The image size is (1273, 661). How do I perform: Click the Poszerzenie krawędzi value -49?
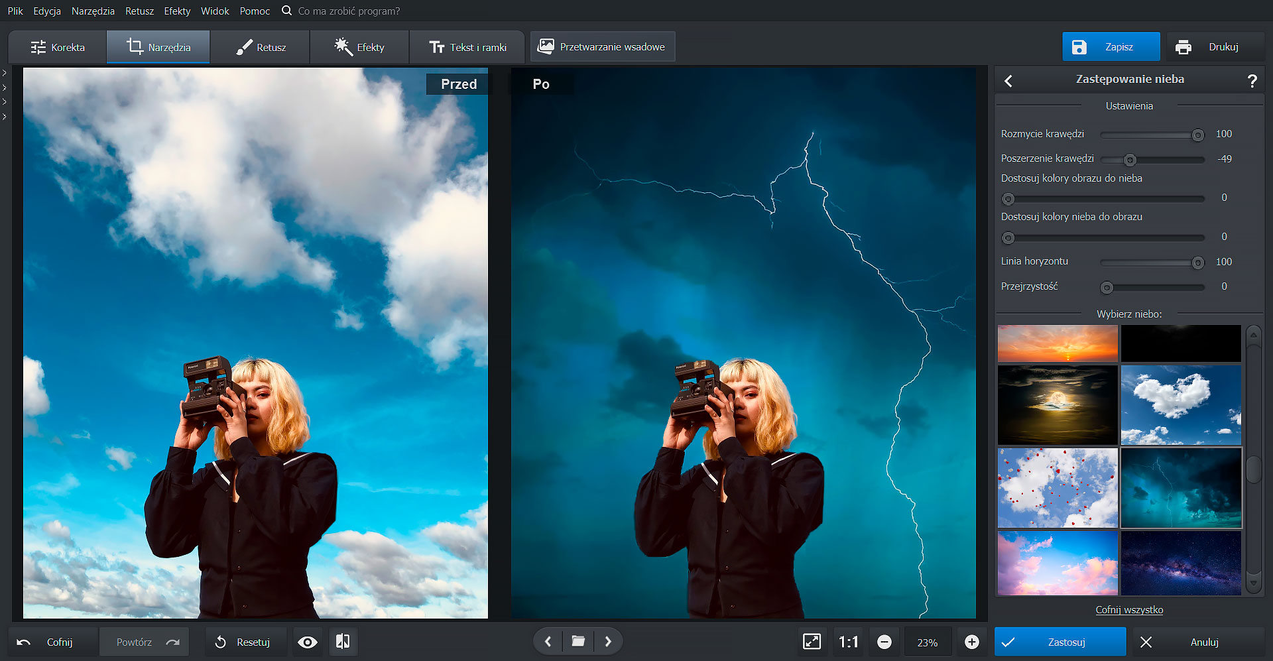pos(1224,159)
